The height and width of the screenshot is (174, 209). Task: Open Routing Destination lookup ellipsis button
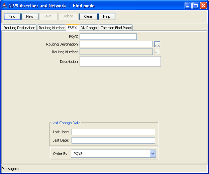pyautogui.click(x=157, y=44)
